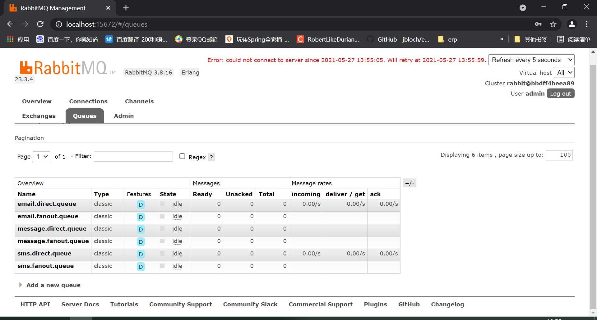
Task: Expand the Add a new queue section
Action: coord(50,285)
